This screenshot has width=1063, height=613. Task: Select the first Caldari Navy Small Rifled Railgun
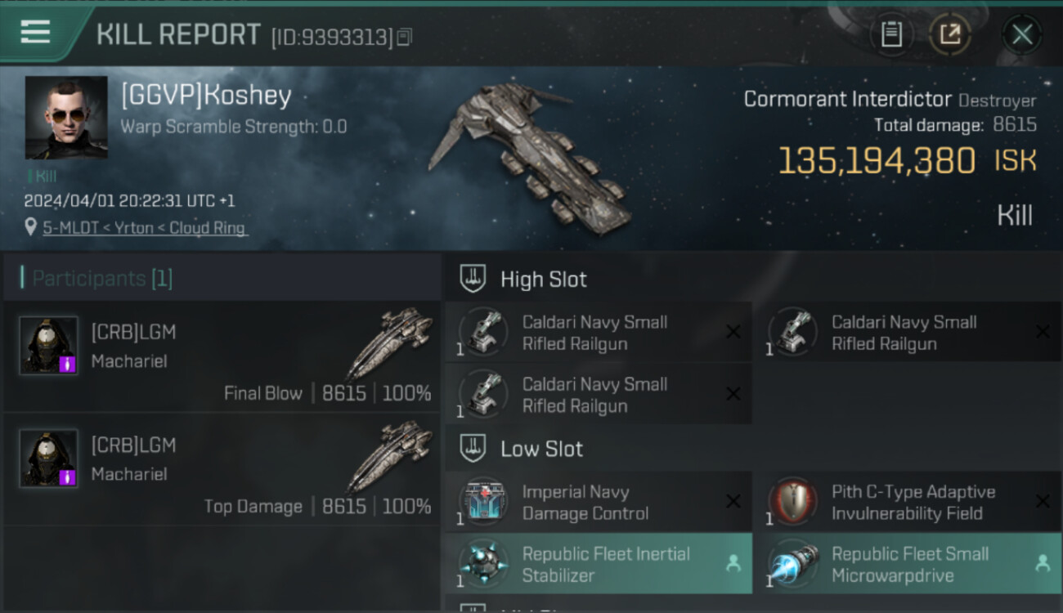tap(599, 333)
